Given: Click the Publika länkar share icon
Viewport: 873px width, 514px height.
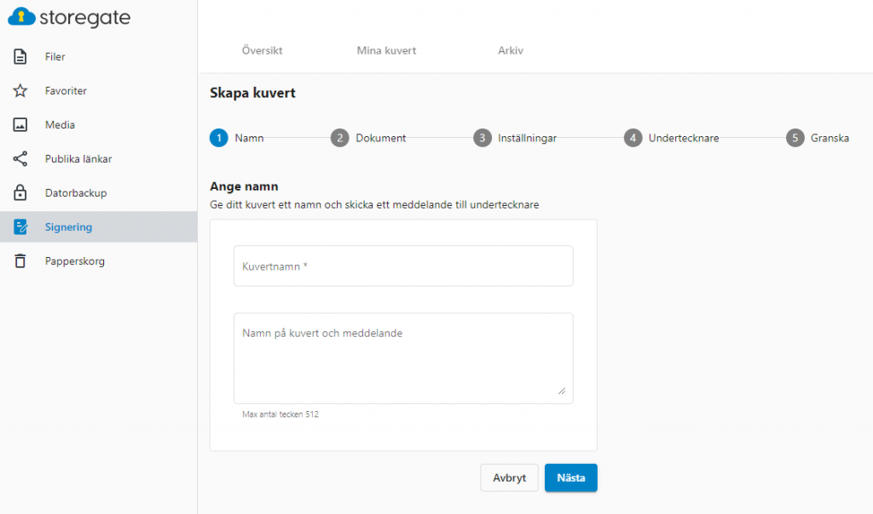Looking at the screenshot, I should pos(20,159).
